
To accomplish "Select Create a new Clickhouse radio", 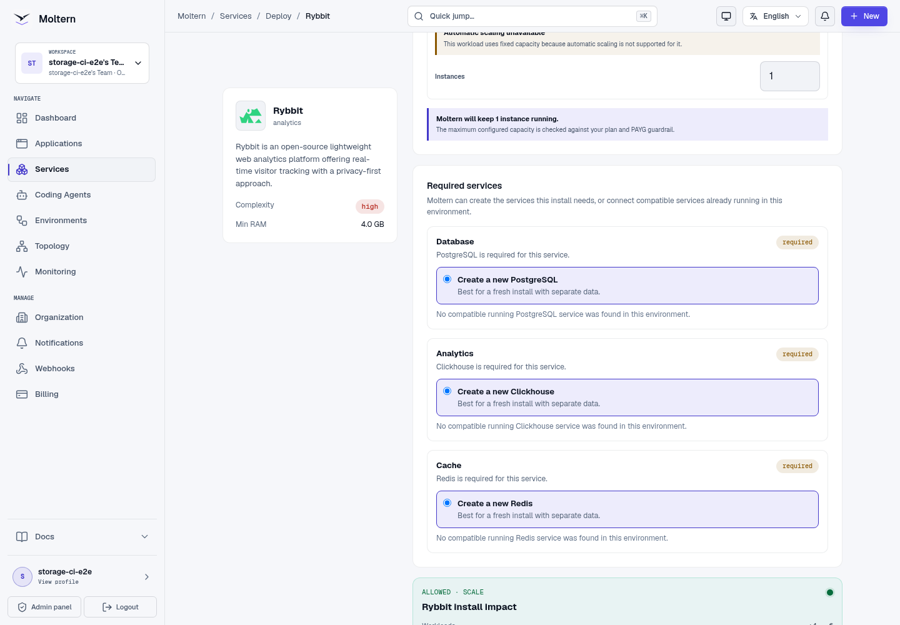I will coord(447,391).
